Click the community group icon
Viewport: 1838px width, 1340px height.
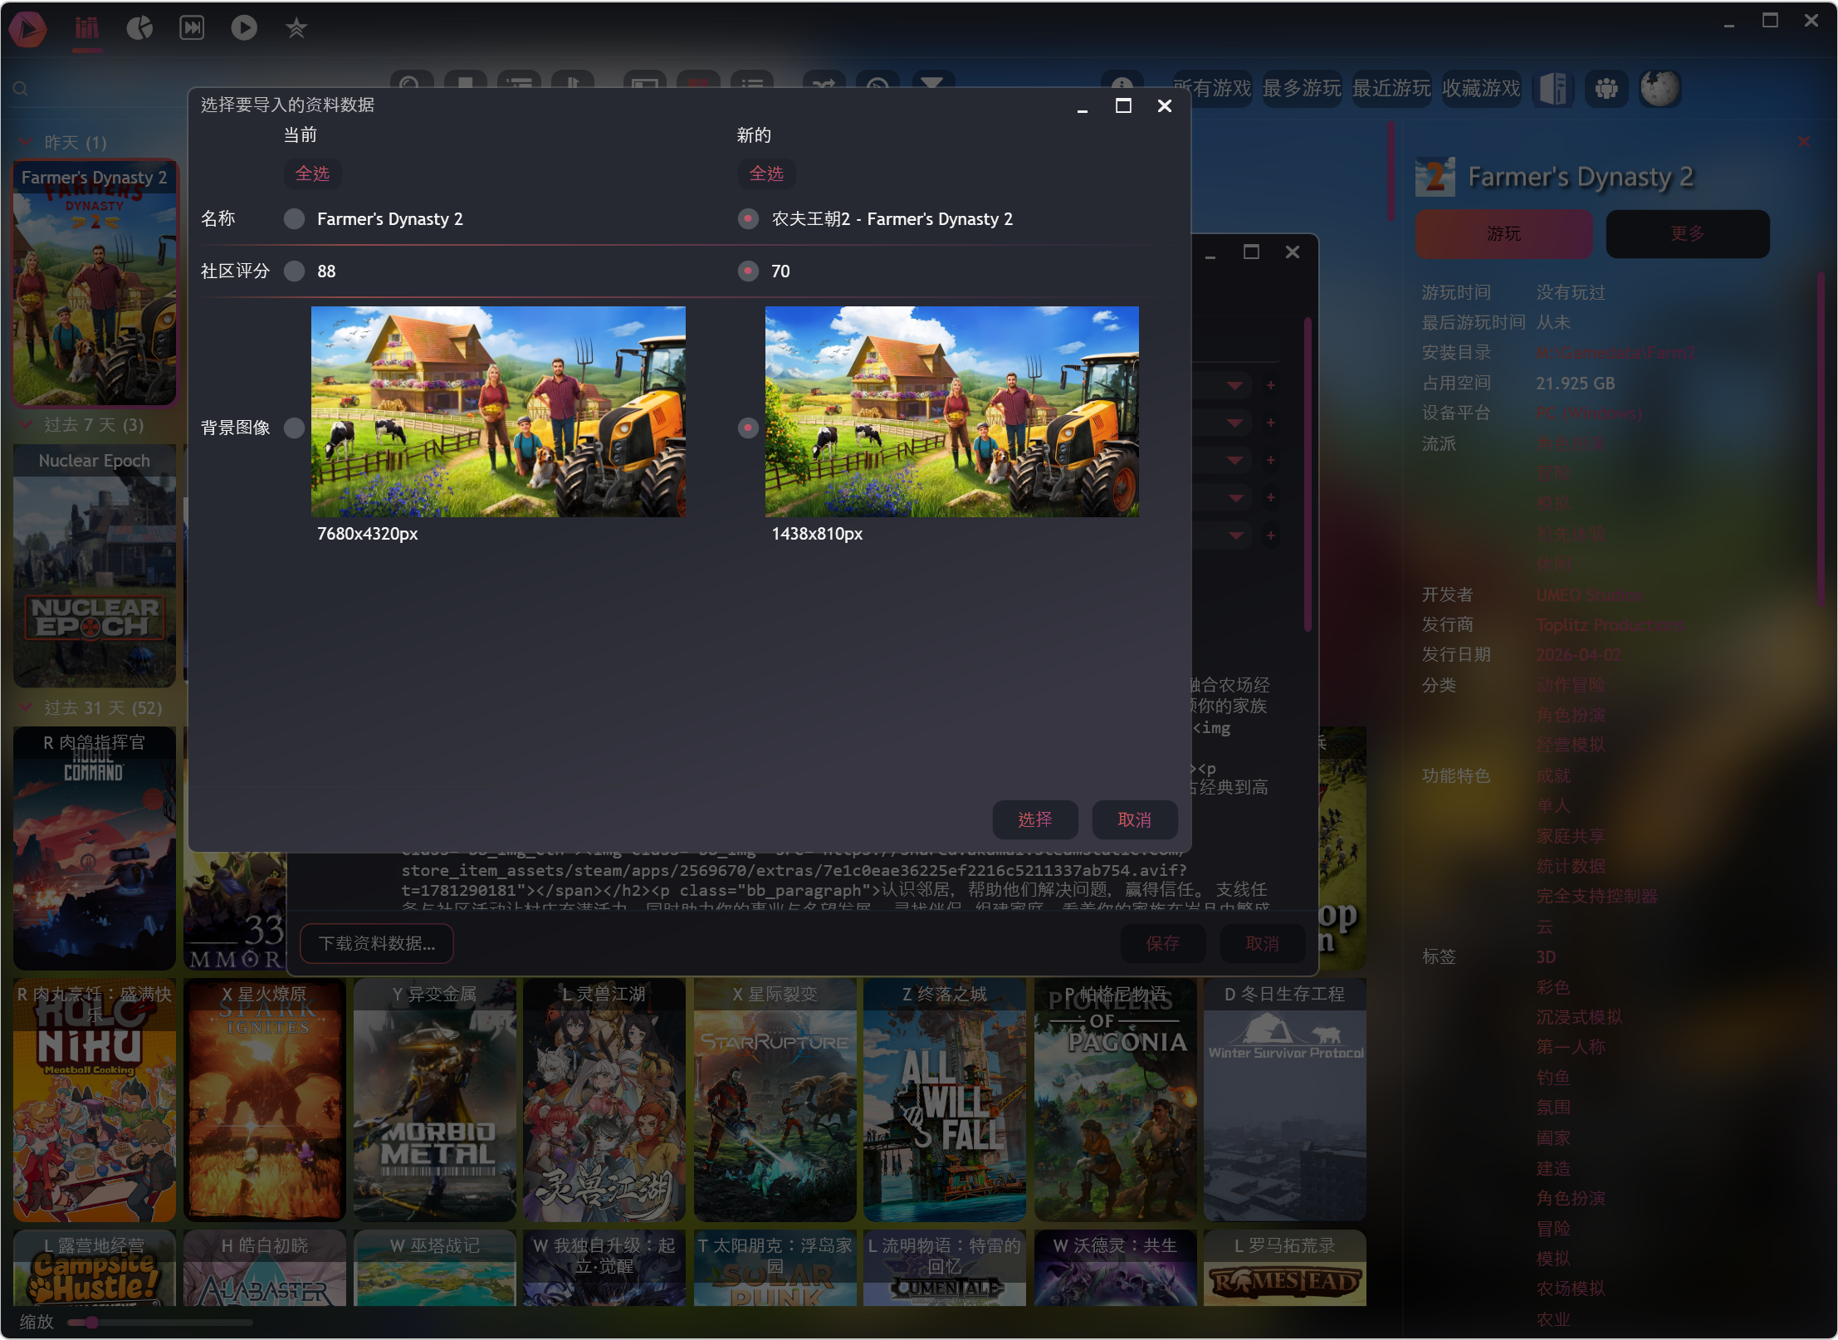pyautogui.click(x=1606, y=88)
